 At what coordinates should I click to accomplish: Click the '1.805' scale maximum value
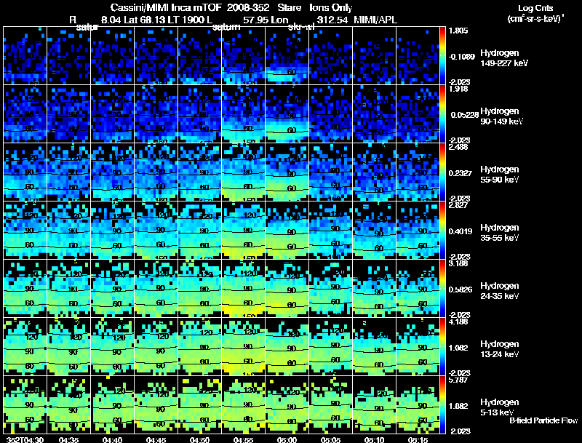[x=458, y=31]
